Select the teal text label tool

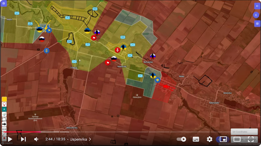(x=4, y=109)
